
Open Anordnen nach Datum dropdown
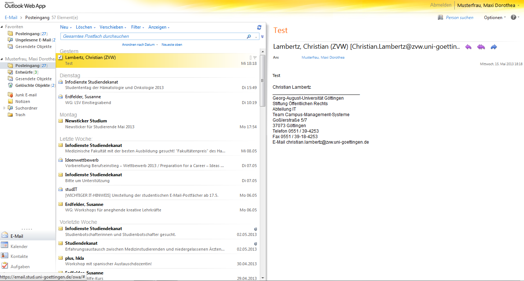click(140, 45)
